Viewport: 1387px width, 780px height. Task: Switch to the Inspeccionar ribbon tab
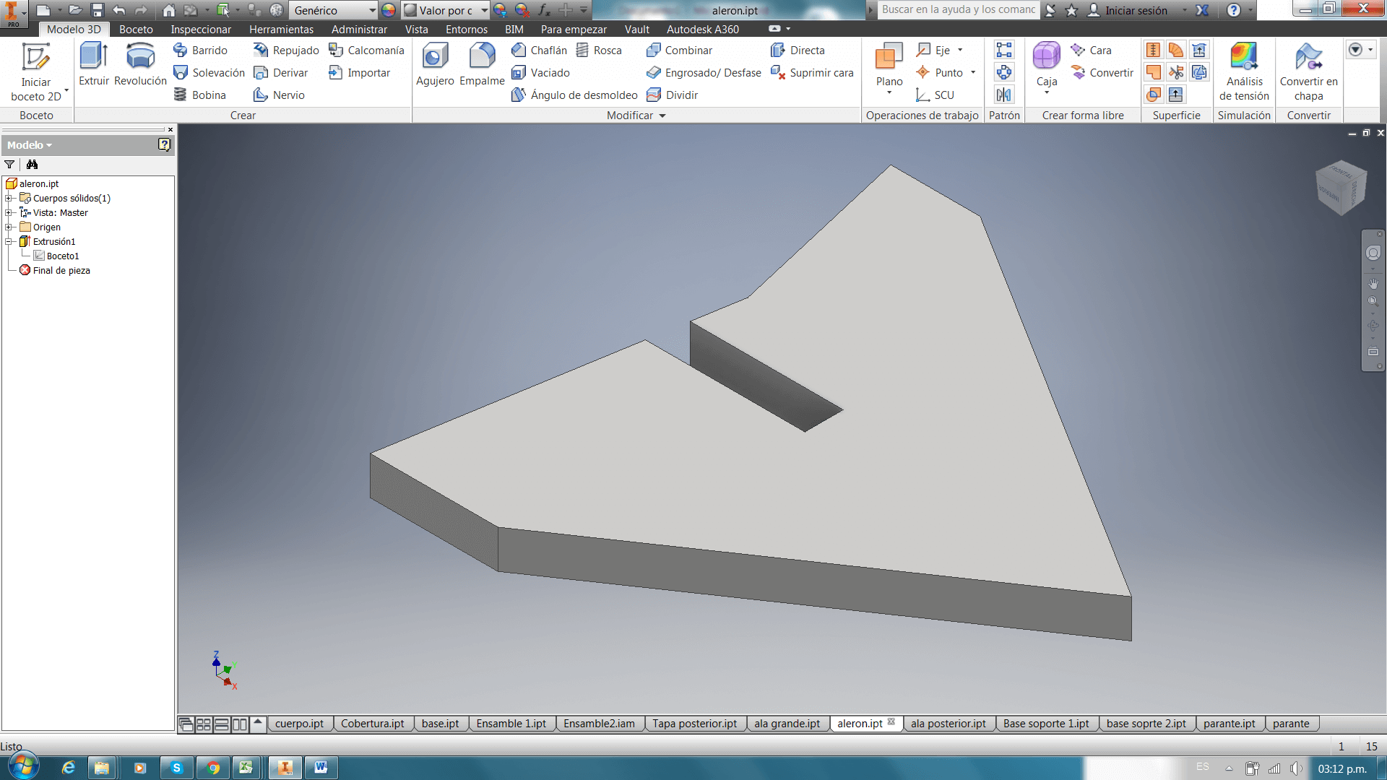[x=201, y=30]
